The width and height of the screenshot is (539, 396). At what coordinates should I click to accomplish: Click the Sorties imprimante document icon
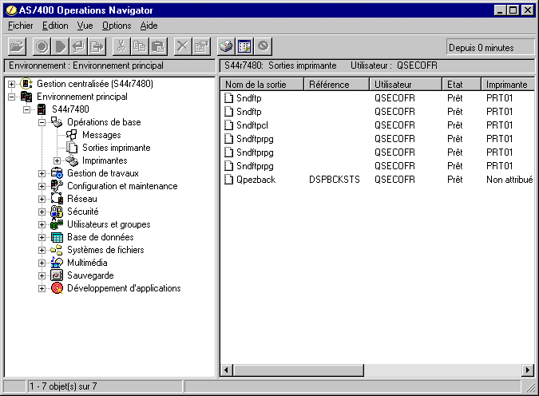point(72,148)
